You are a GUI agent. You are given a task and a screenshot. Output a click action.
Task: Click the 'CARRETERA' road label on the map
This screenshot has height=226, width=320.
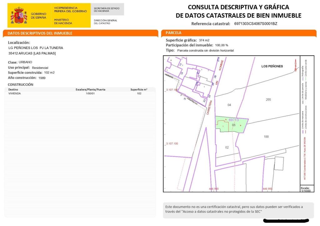[209, 108]
